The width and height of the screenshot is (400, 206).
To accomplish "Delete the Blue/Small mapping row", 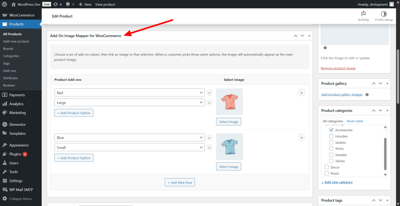I will click(x=301, y=138).
